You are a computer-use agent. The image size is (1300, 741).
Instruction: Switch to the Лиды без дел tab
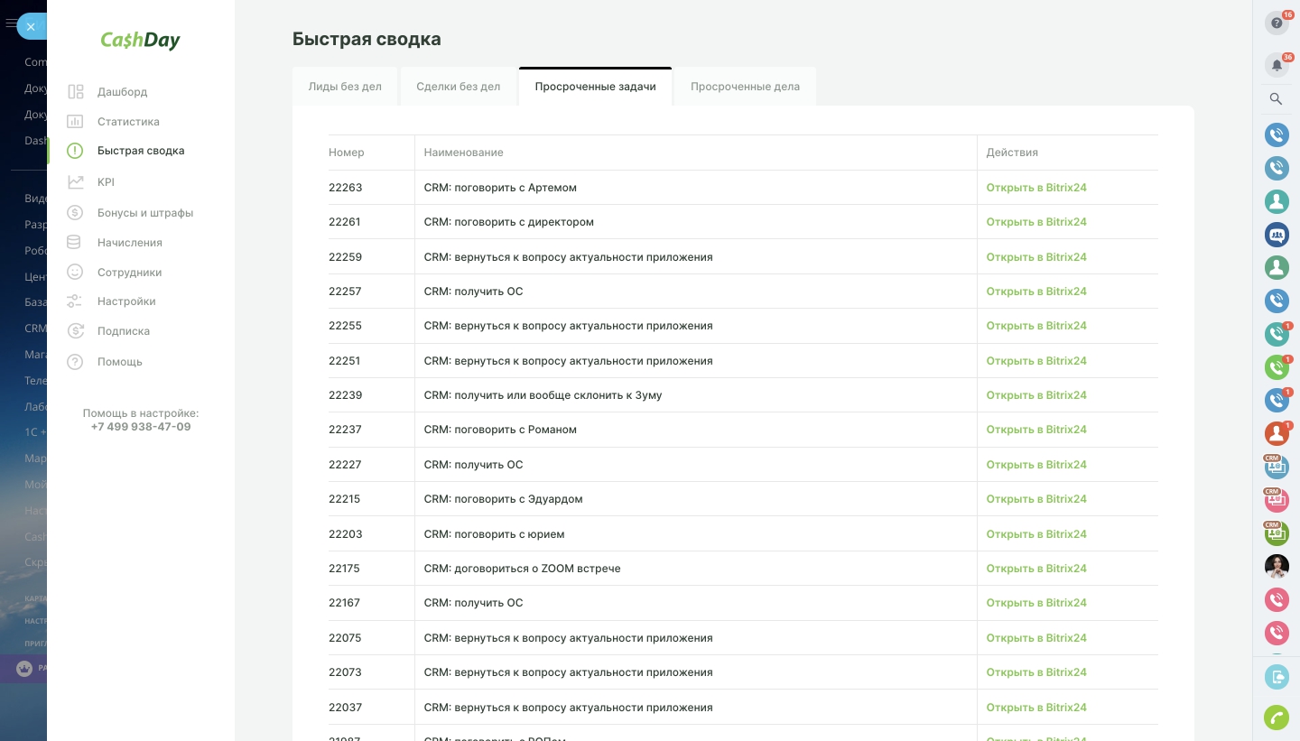(345, 87)
